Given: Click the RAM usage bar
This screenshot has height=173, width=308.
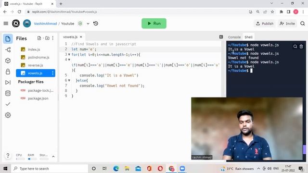Looking at the screenshot, I should pos(32,159).
